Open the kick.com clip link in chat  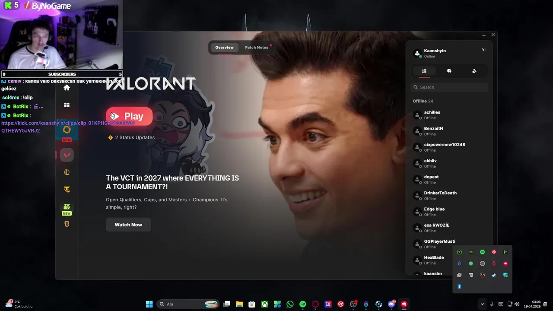68,127
